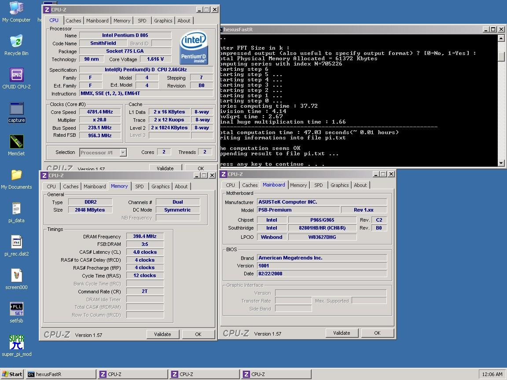Switch to Caches tab in top CPU-Z window
Viewport: 507px width, 380px height.
pyautogui.click(x=73, y=21)
